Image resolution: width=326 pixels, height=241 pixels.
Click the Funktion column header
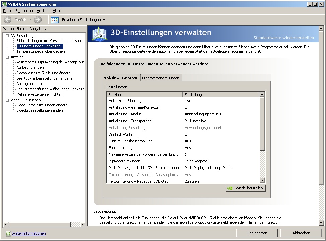pos(145,94)
